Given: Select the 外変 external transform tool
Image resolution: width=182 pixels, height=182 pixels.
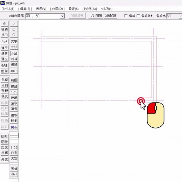Looking at the screenshot, I should coord(5,159).
